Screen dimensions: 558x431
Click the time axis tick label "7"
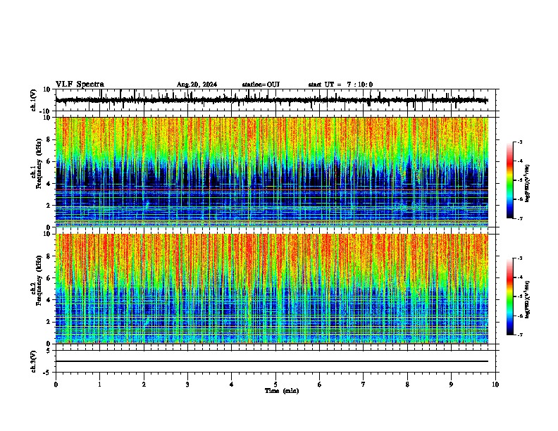[x=364, y=385]
